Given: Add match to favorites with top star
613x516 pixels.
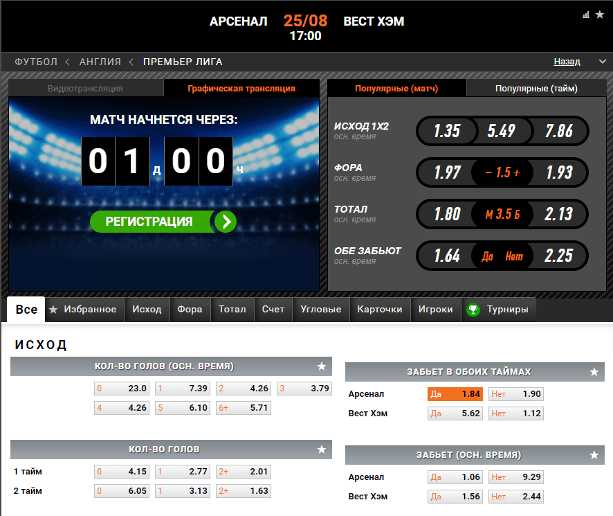Looking at the screenshot, I should click(600, 15).
